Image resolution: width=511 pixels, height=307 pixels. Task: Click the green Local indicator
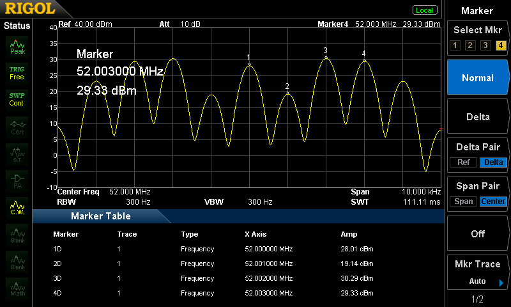[x=424, y=10]
